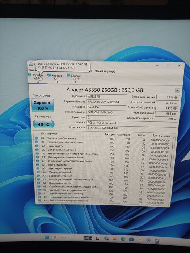190x253 pixels.
Task: Click the health orb of disk E:
Action: (68, 75)
